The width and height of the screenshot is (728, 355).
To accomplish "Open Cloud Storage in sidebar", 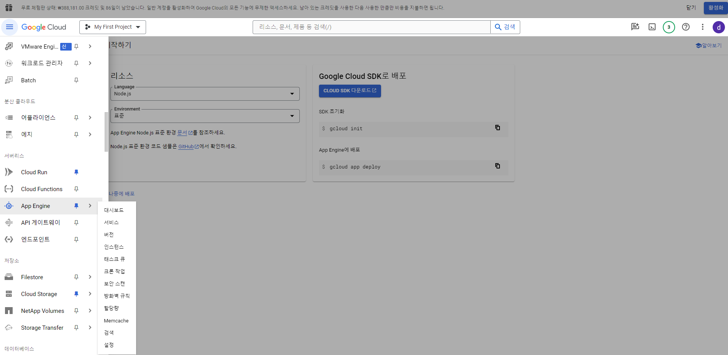I will pos(39,294).
